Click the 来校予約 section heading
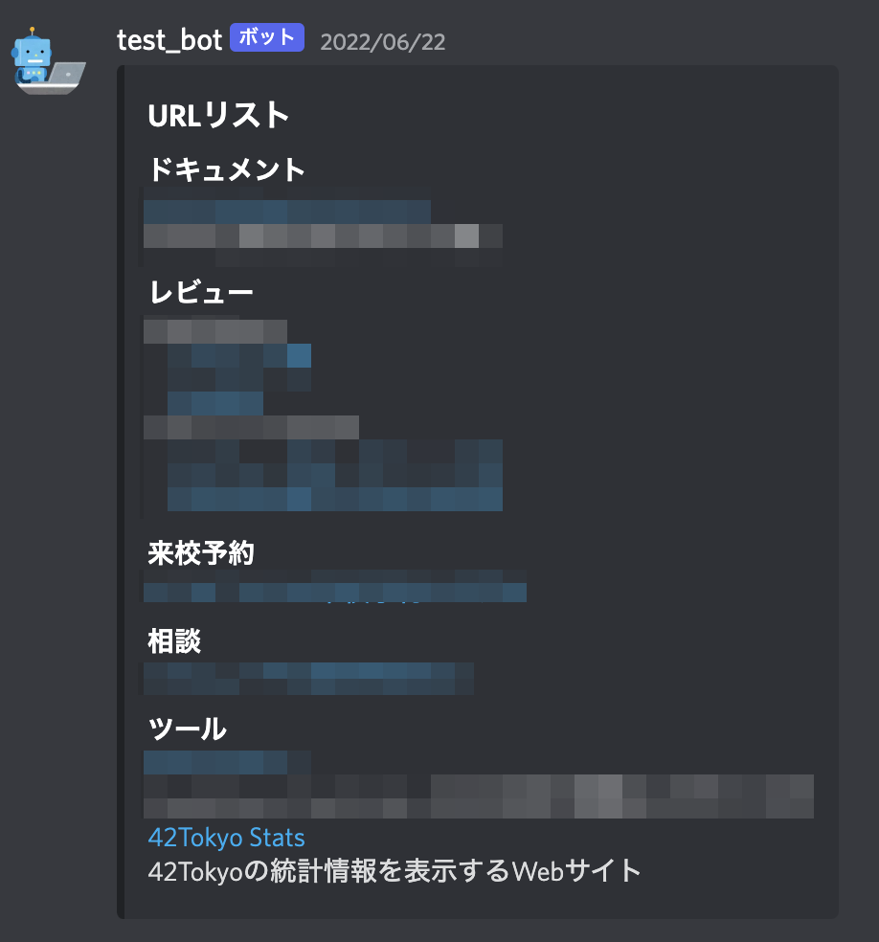This screenshot has width=879, height=942. (x=201, y=552)
